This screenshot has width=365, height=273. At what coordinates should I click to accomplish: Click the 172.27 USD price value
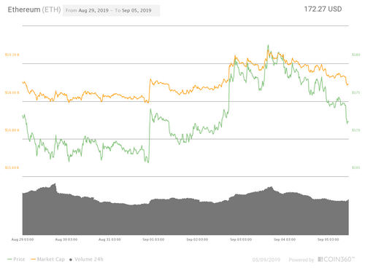point(323,9)
